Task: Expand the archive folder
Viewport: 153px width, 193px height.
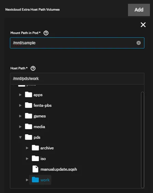Action: pos(27,148)
